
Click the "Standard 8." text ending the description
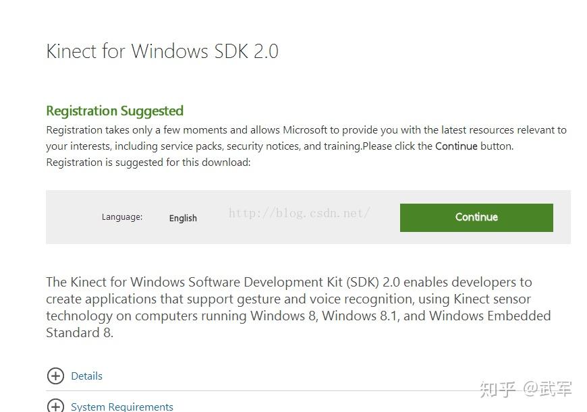click(80, 332)
